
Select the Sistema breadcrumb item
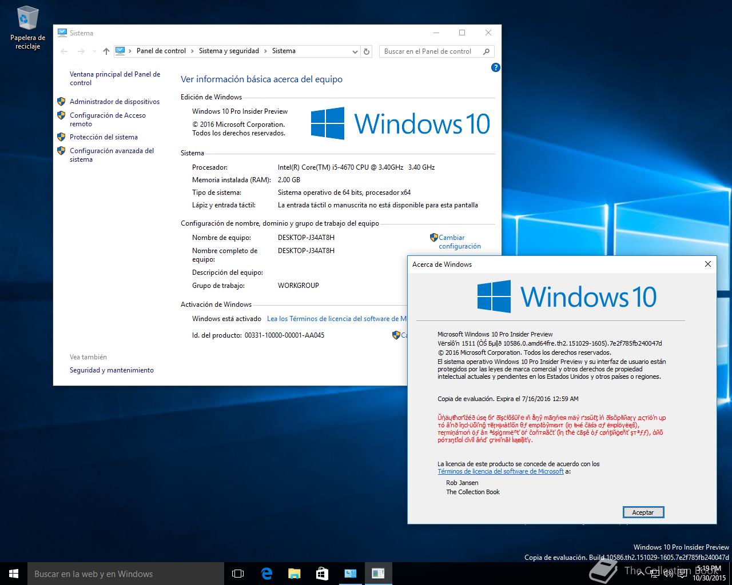284,51
